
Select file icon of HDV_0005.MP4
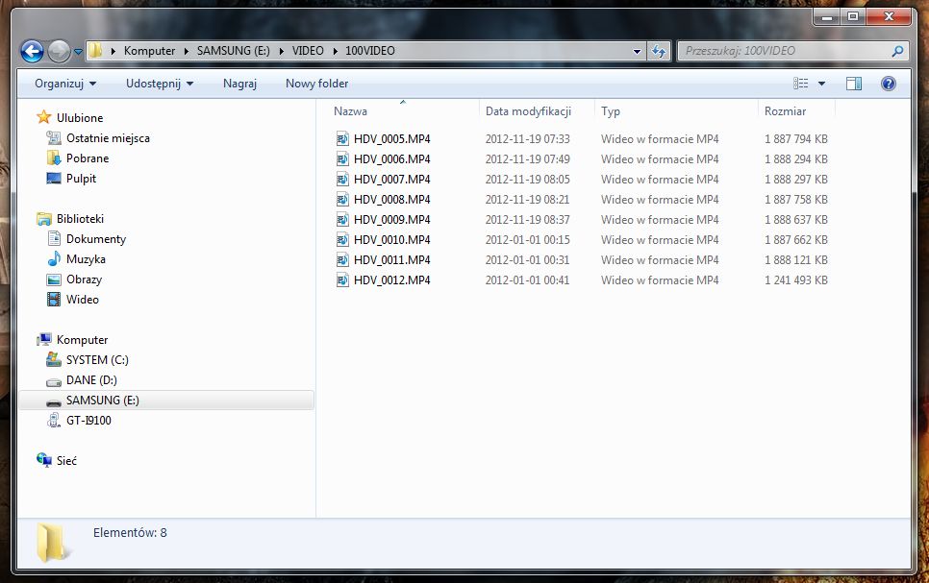coord(342,139)
